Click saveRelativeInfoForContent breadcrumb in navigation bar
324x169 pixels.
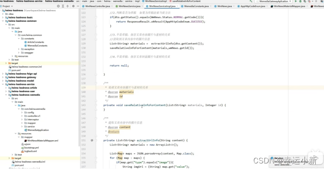(186, 1)
